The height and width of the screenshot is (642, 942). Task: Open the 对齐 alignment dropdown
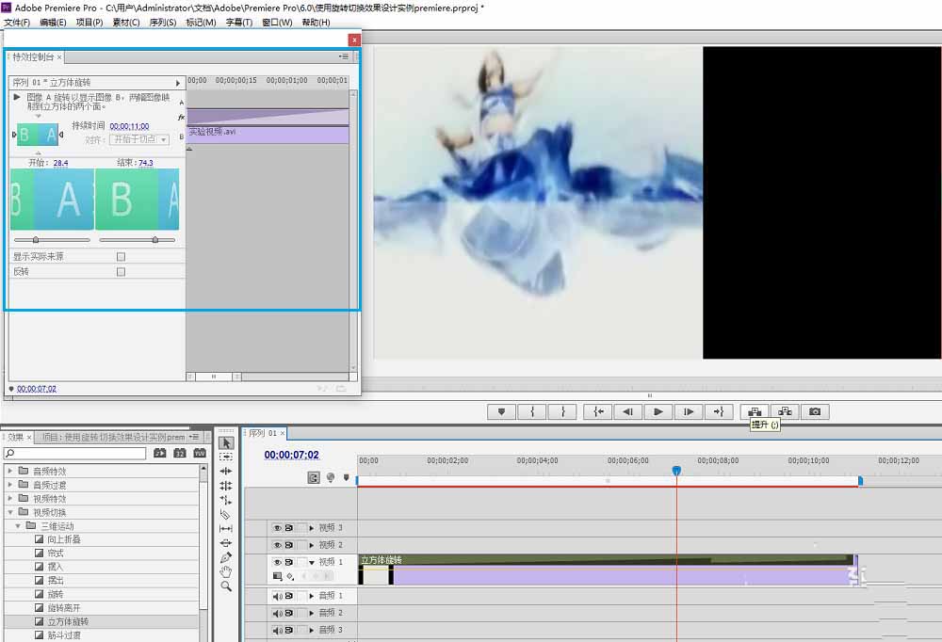tap(139, 139)
